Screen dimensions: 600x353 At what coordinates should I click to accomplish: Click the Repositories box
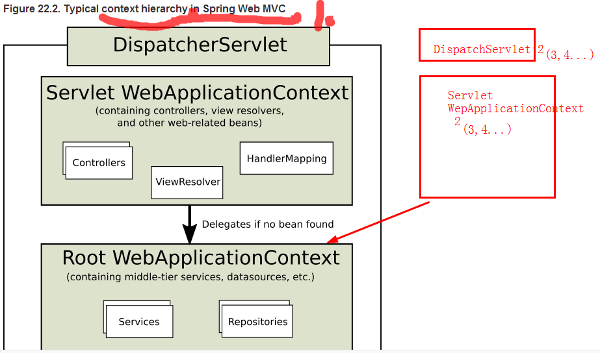point(257,322)
